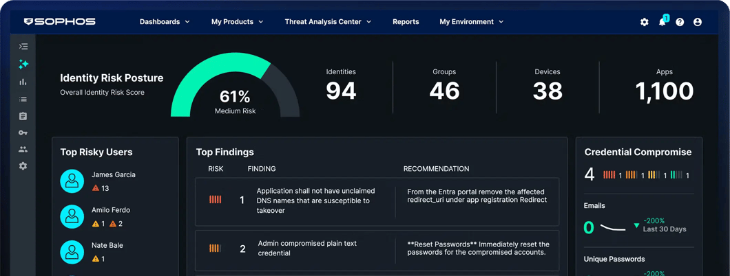Click the sparkle AI assistant sidebar icon
This screenshot has height=276, width=730.
(x=23, y=65)
